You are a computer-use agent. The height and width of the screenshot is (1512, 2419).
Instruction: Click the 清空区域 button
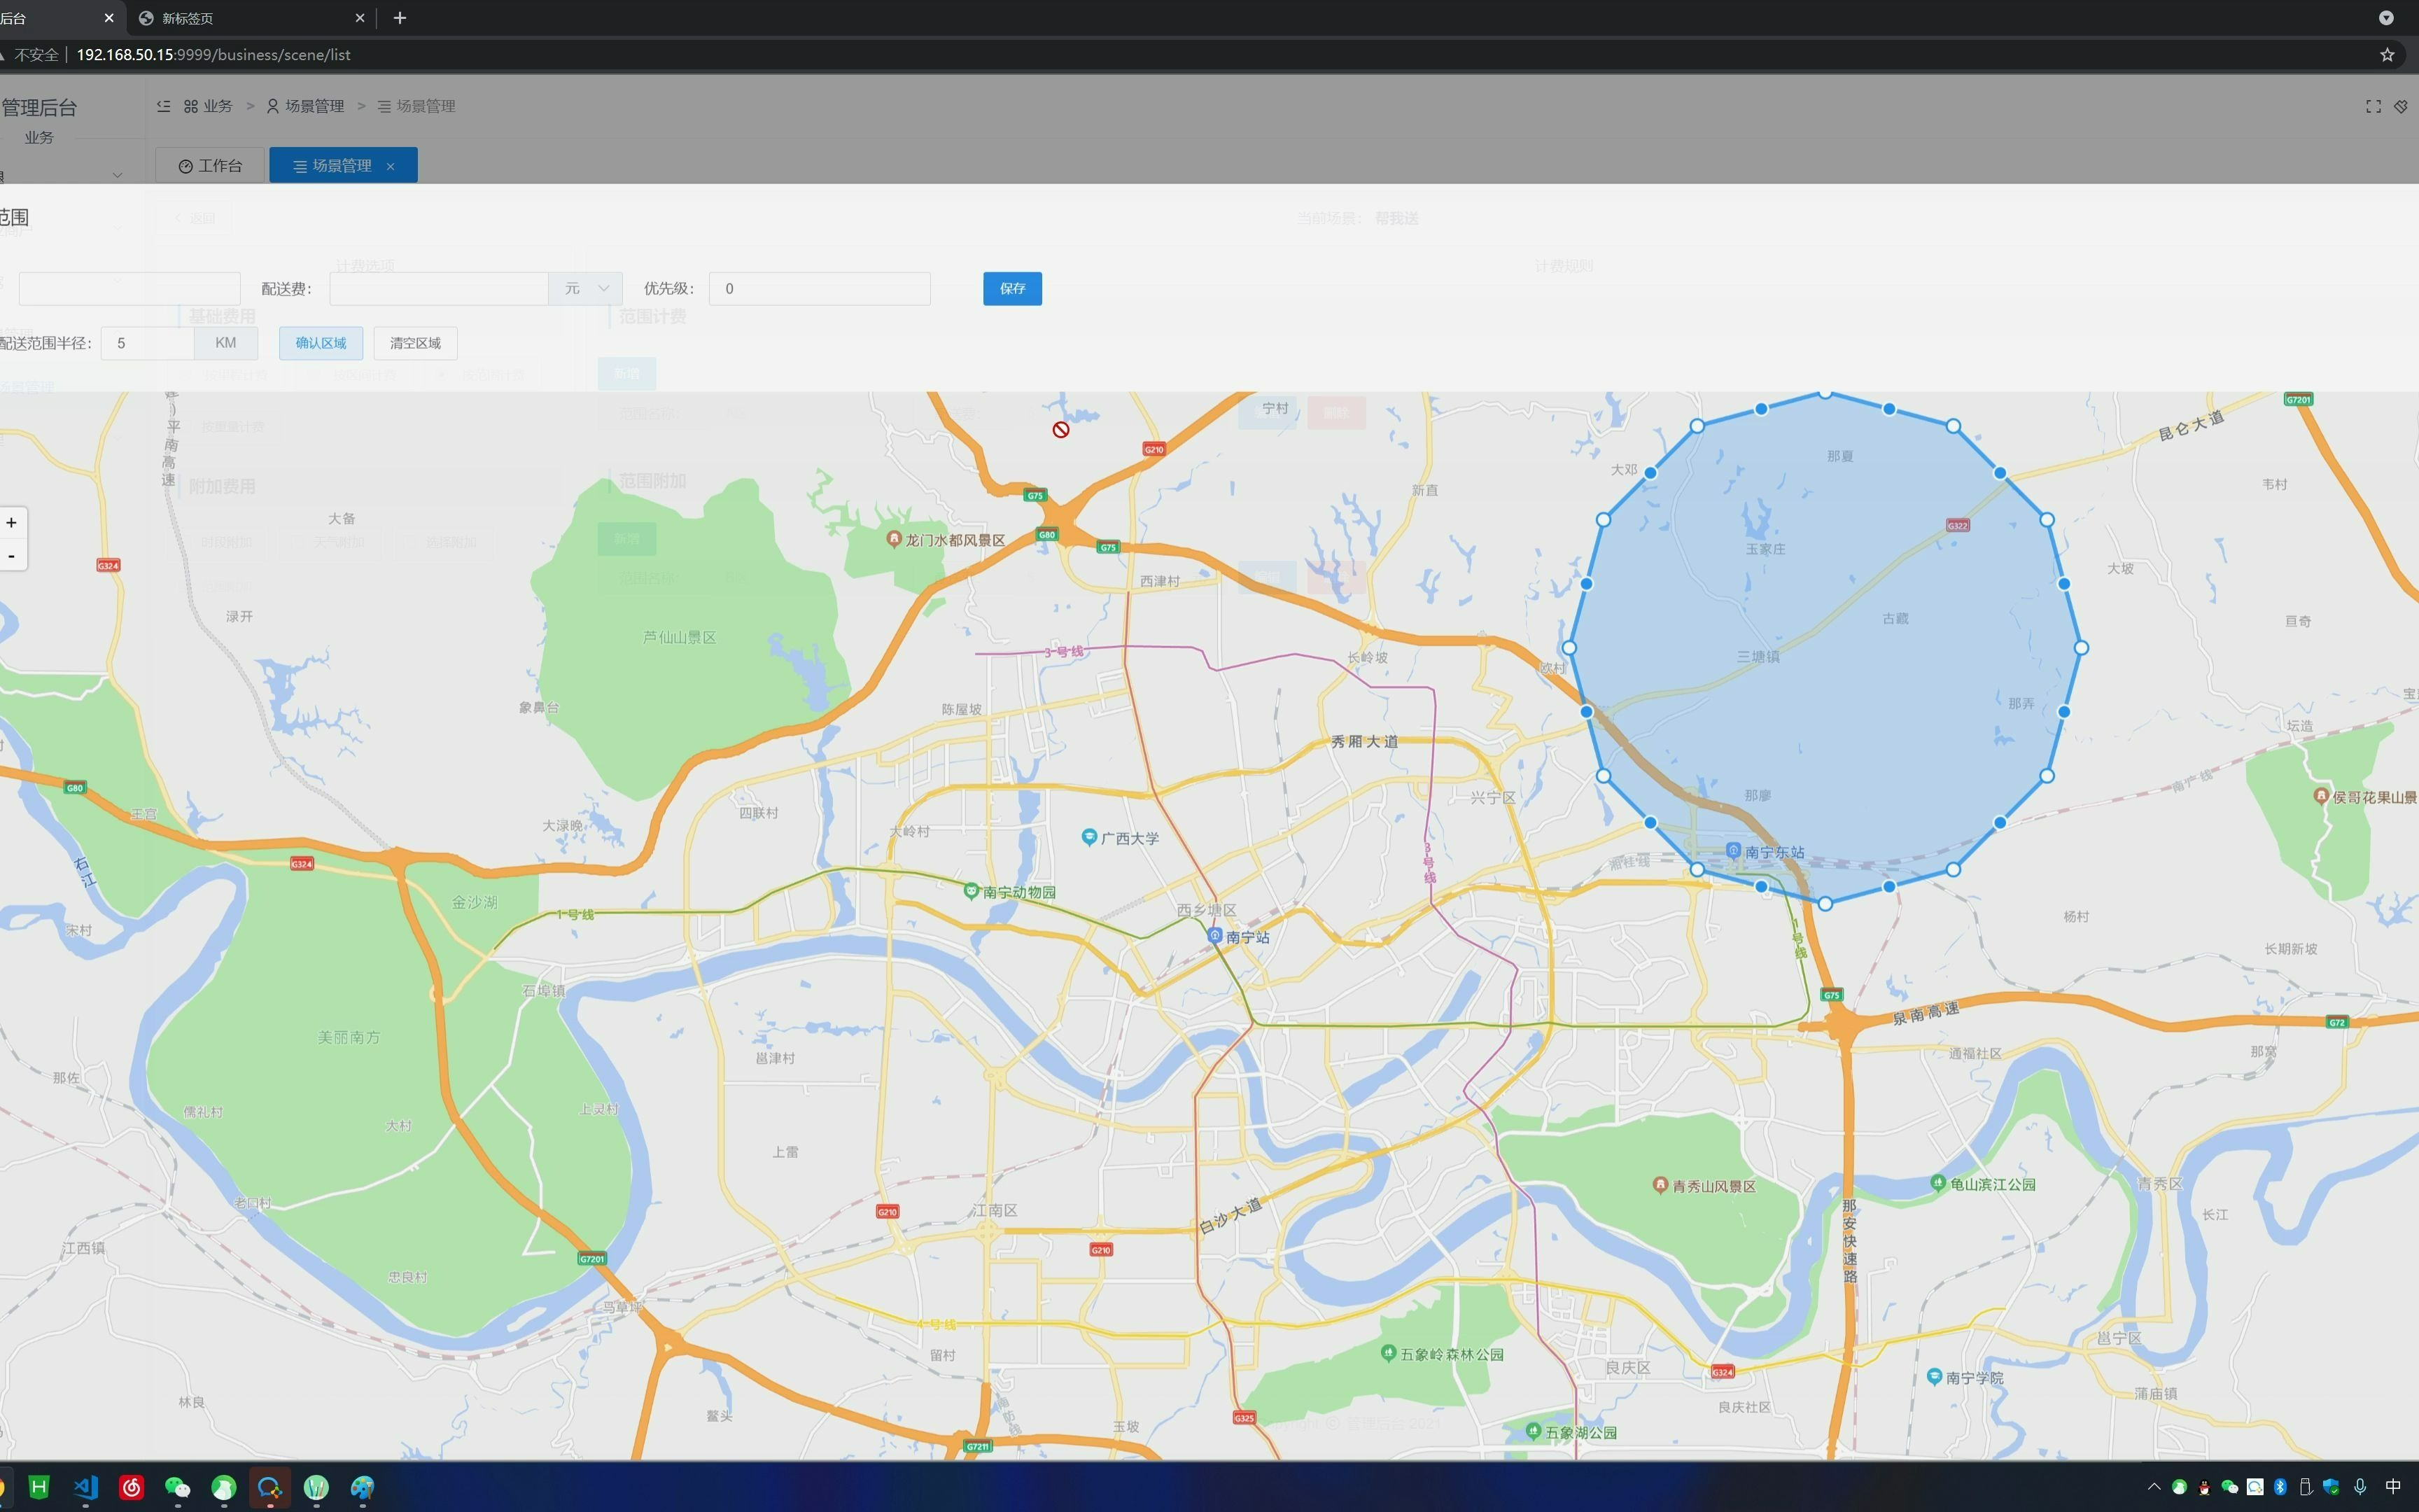pos(415,343)
